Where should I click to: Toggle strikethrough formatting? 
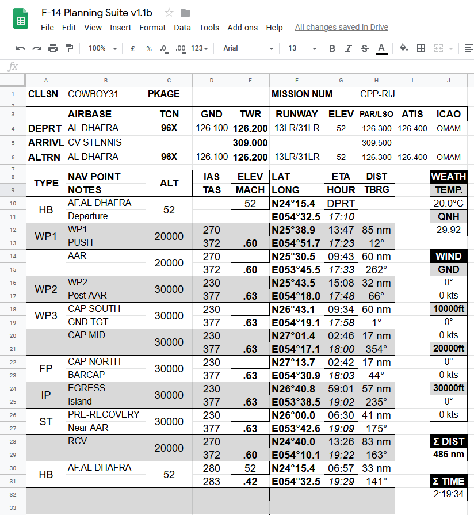pyautogui.click(x=364, y=48)
